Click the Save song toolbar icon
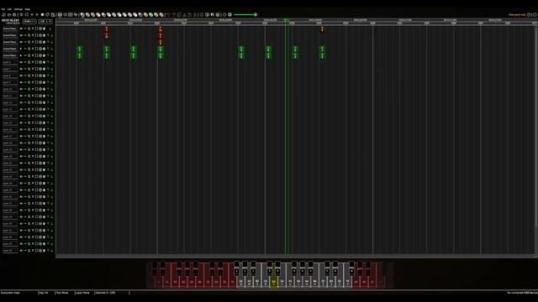Image resolution: width=538 pixels, height=302 pixels. click(14, 15)
